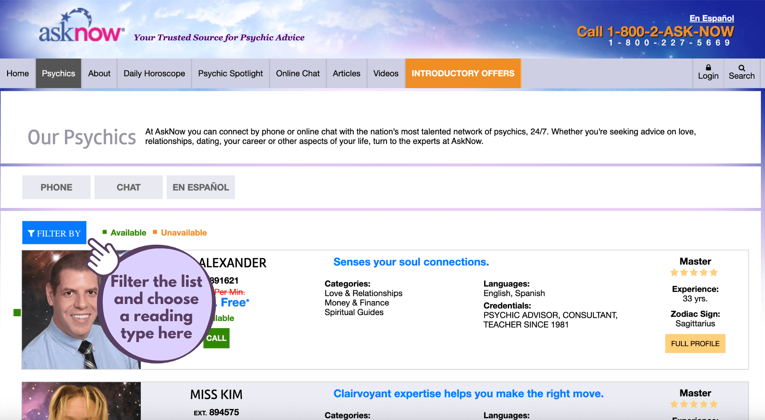The width and height of the screenshot is (765, 420).
Task: Select the PHONE tab
Action: (56, 187)
